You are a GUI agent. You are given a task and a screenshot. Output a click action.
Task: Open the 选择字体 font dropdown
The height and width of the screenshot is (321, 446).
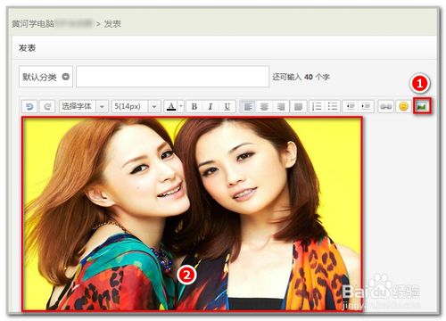coord(83,106)
